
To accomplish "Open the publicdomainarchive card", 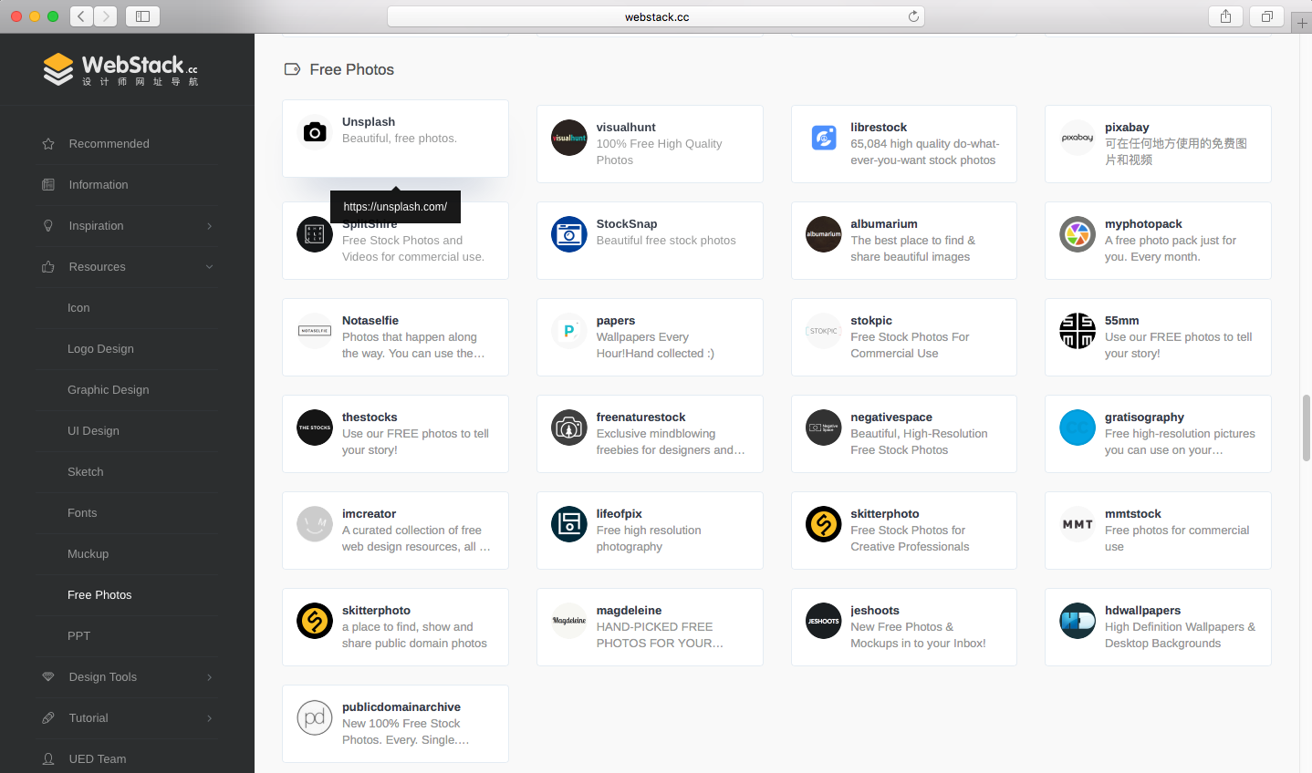I will coord(395,723).
